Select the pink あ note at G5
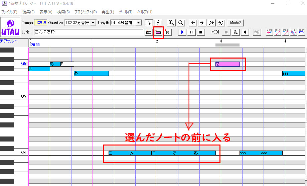 227,64
